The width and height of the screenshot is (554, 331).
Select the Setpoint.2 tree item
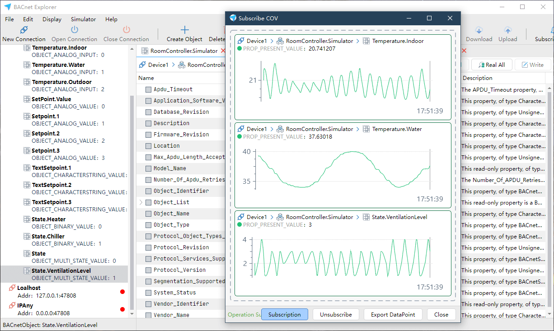click(x=64, y=137)
